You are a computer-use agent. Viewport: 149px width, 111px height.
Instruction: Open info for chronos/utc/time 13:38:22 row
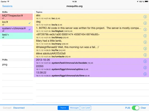click(145, 74)
